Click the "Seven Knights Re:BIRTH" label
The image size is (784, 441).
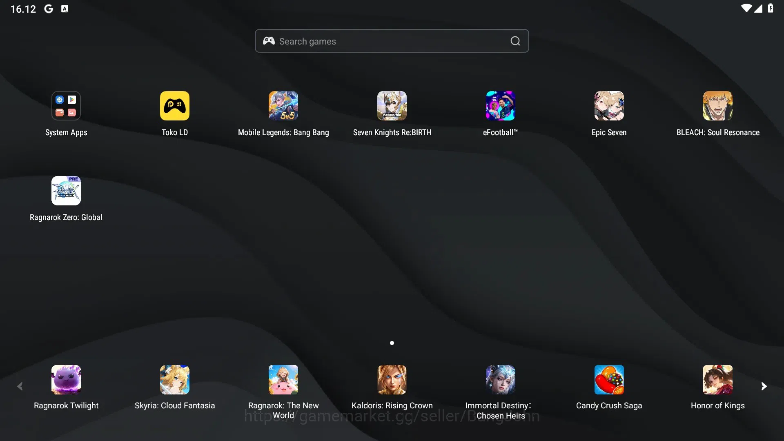pos(392,132)
